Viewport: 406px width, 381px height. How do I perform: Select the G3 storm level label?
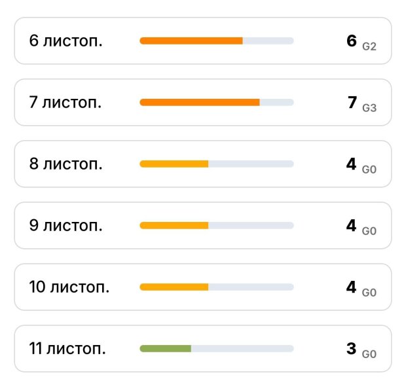(x=369, y=108)
